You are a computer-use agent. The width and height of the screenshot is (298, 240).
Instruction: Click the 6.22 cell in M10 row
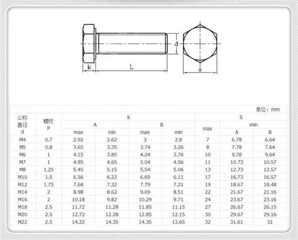point(112,177)
